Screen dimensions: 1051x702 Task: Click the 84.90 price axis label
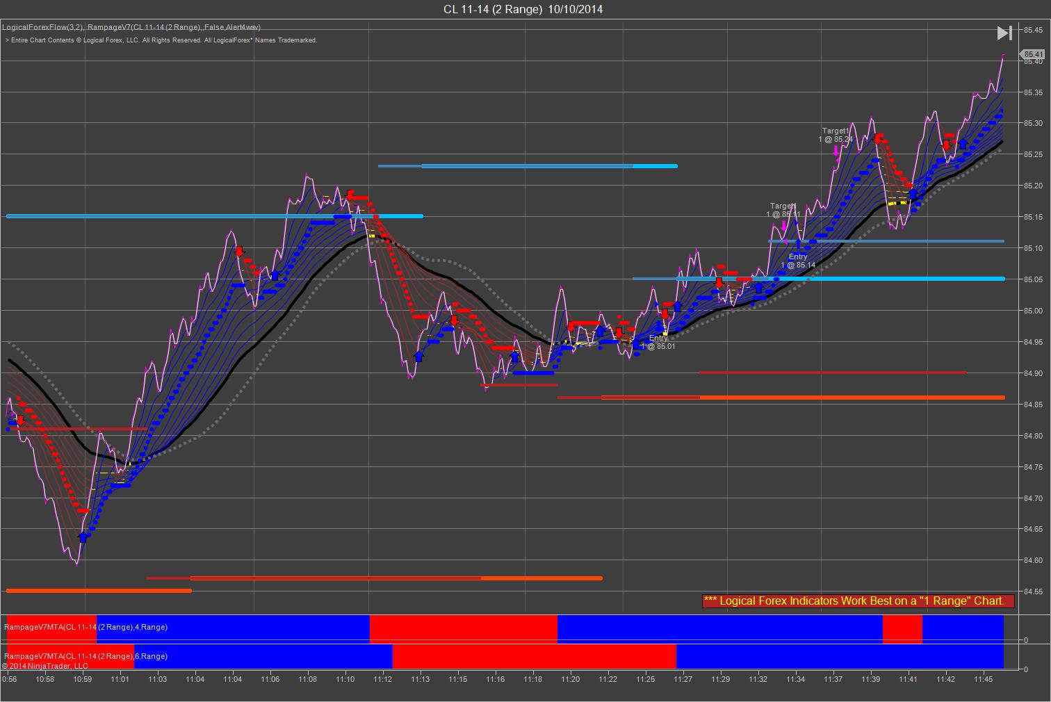(1033, 373)
